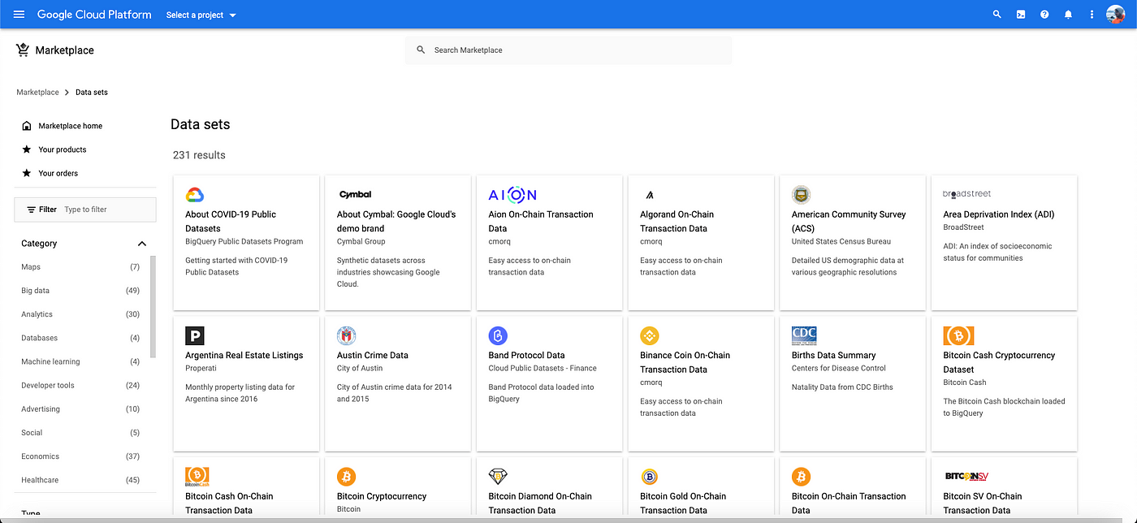The image size is (1137, 523).
Task: Open the Help question mark icon
Action: click(1044, 15)
